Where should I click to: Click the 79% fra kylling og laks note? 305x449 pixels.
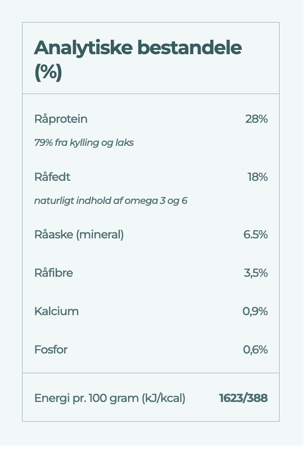(84, 142)
